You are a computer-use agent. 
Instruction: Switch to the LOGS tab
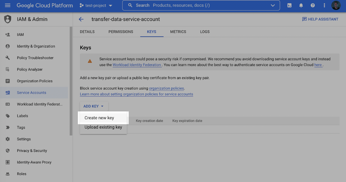point(205,32)
